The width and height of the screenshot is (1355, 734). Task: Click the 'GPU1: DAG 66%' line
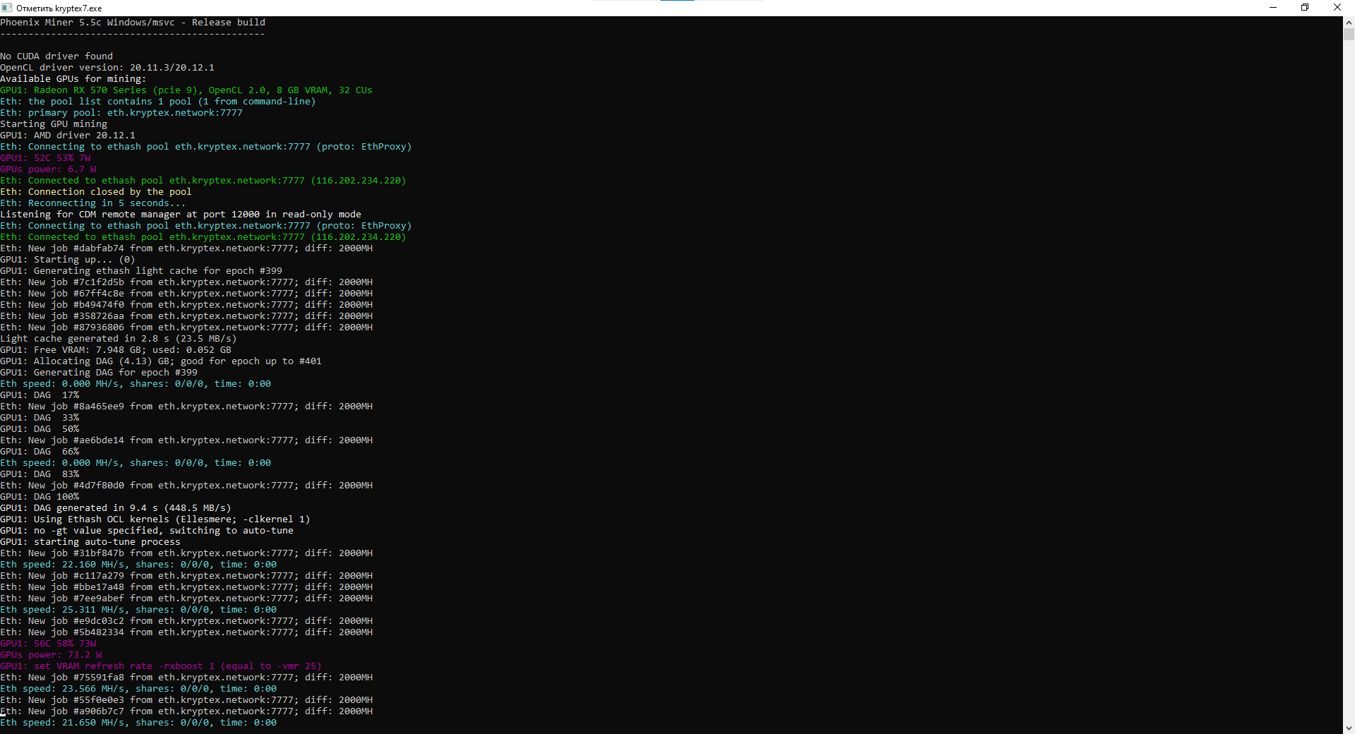[40, 452]
